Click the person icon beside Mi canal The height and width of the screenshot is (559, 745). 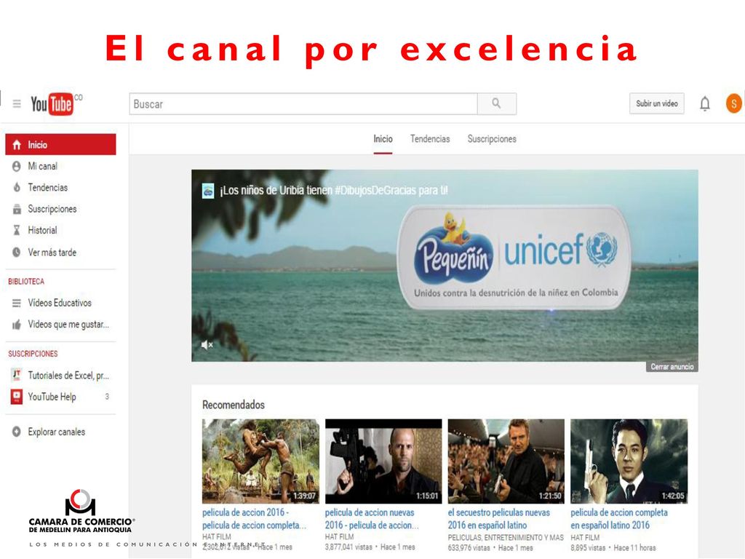coord(17,166)
